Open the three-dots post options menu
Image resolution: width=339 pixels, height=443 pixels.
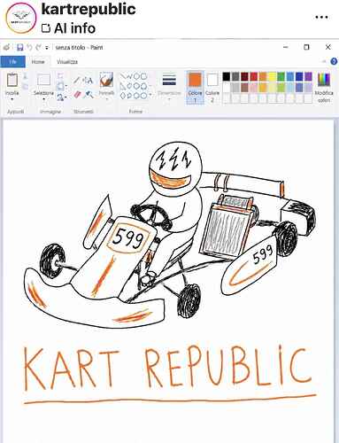coord(321,17)
